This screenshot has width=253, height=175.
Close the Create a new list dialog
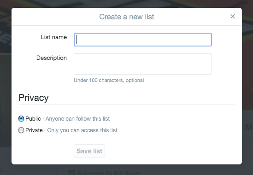(x=233, y=16)
